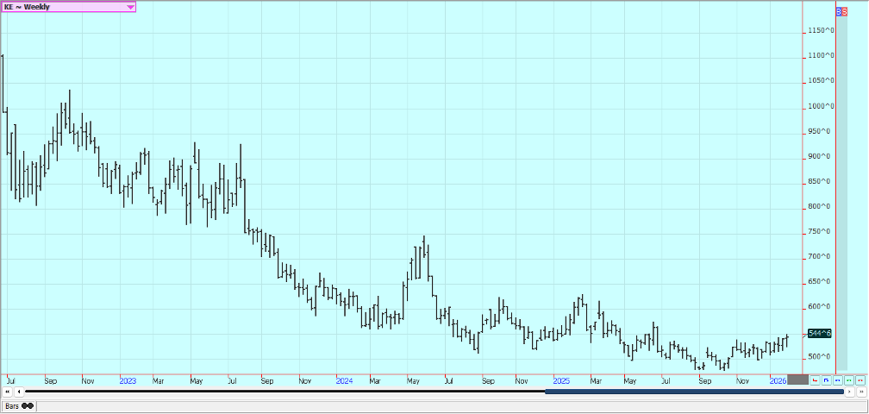Toggle the black circles on the Bars tab
This screenshot has width=869, height=414.
[x=28, y=405]
